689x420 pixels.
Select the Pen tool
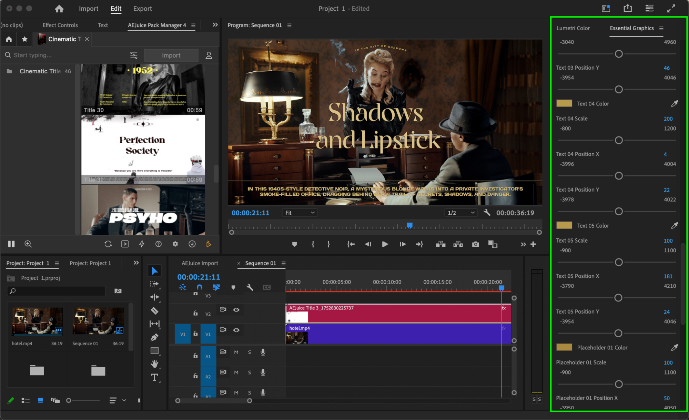click(x=154, y=337)
